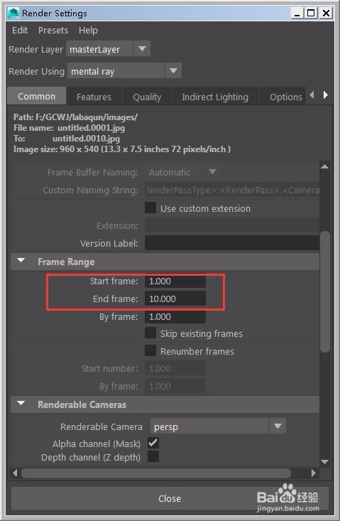The image size is (340, 521).
Task: Close the window with the X button
Action: 326,14
